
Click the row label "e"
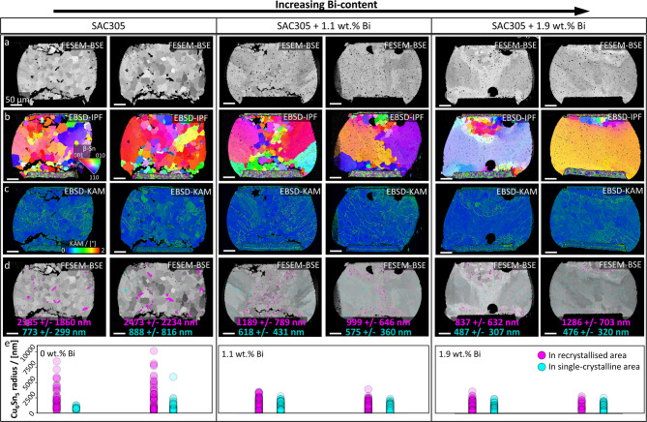(6, 343)
